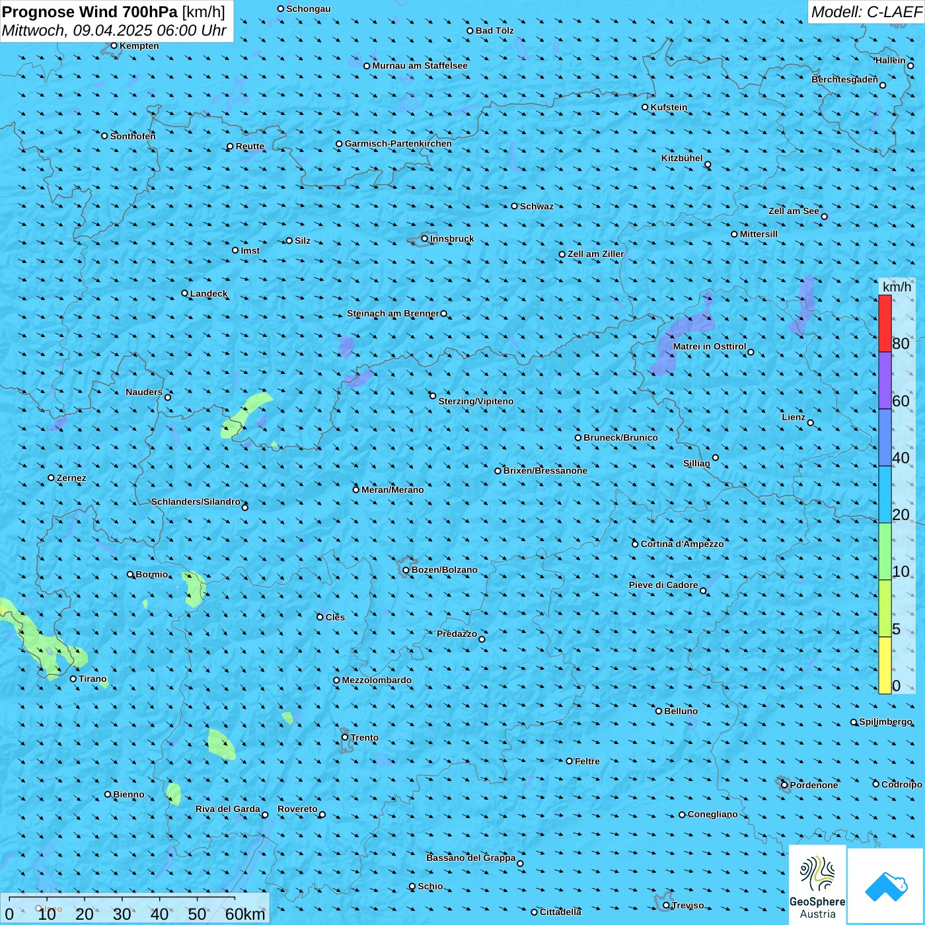Viewport: 925px width, 925px height.
Task: Click the Bassano del Grappa label
Action: click(x=471, y=858)
